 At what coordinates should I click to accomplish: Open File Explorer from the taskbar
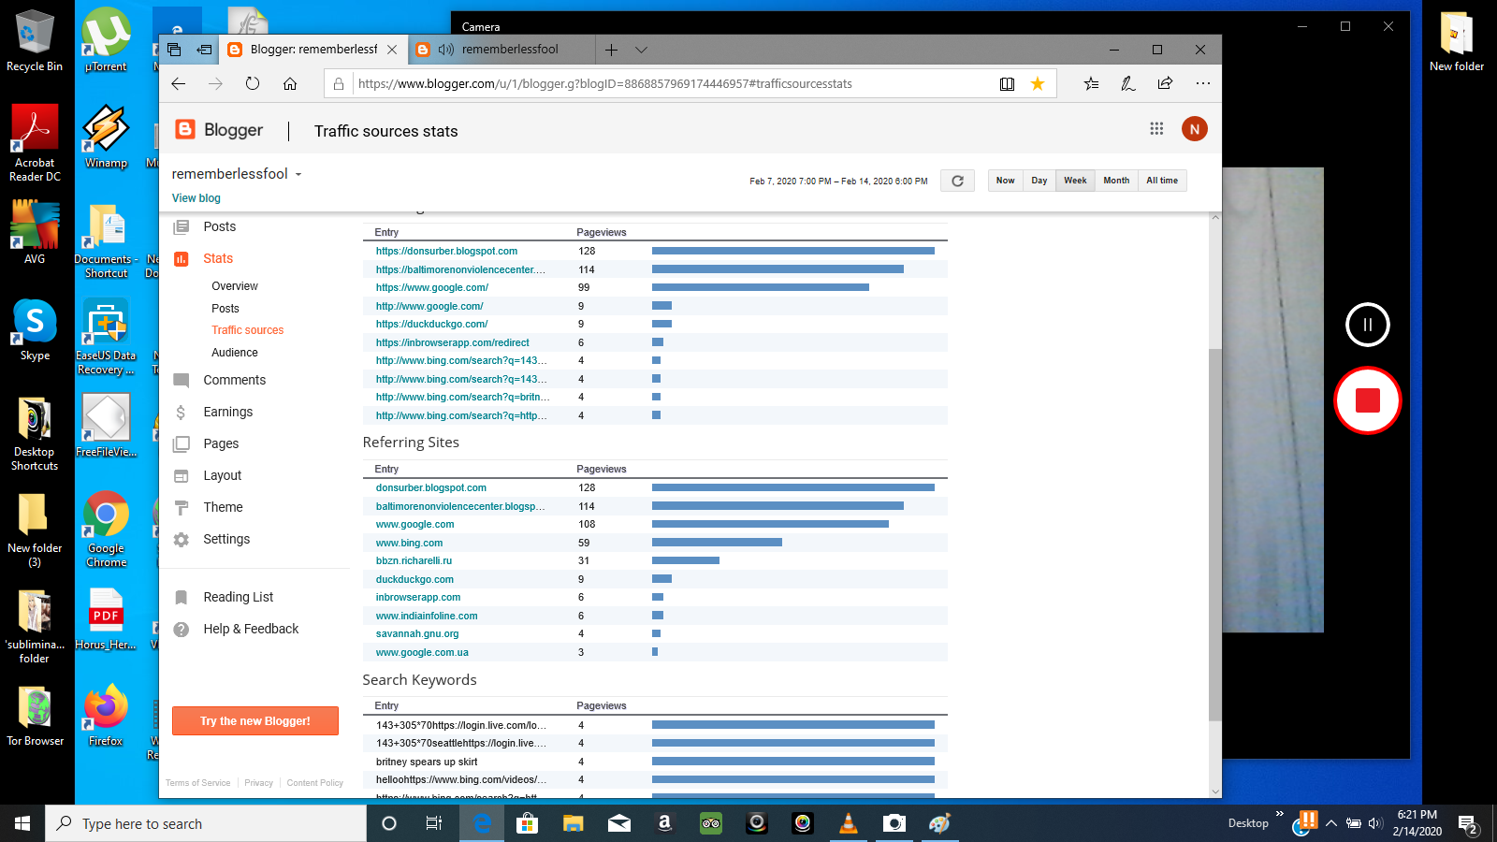[x=573, y=823]
